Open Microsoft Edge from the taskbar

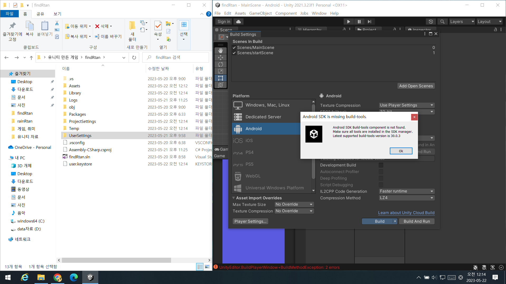pos(74,277)
